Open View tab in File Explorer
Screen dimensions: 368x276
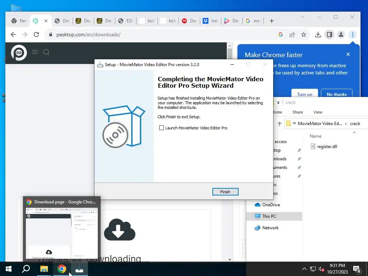(x=318, y=112)
